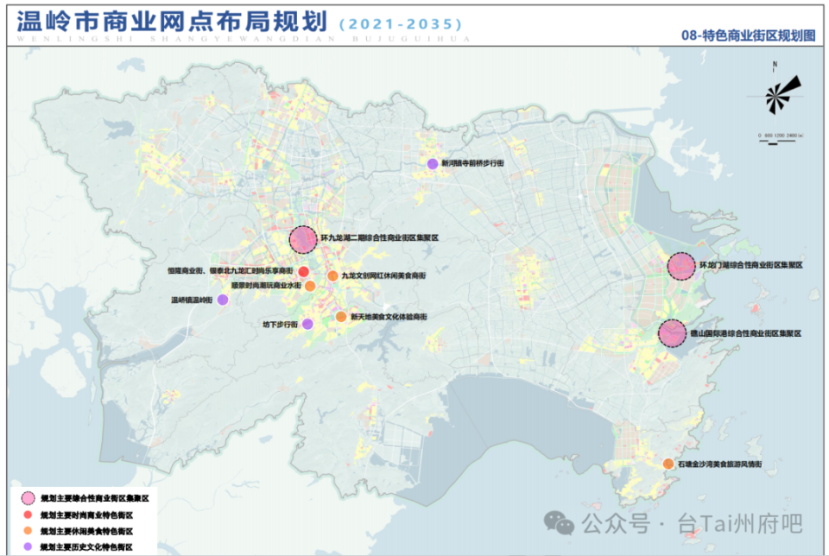Click the purple marker for 新河镇寺前桥步行街

432,162
